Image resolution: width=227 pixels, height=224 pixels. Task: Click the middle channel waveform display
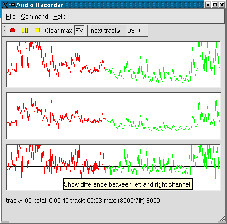click(113, 116)
